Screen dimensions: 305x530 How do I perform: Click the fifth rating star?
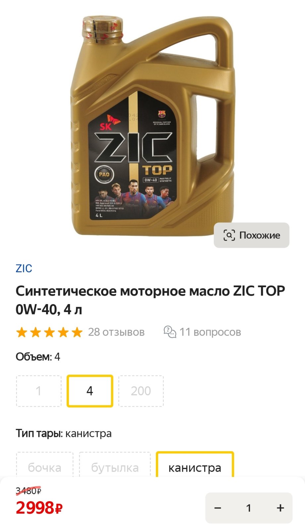tap(77, 332)
